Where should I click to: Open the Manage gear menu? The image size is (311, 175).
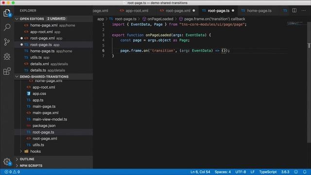click(x=7, y=162)
